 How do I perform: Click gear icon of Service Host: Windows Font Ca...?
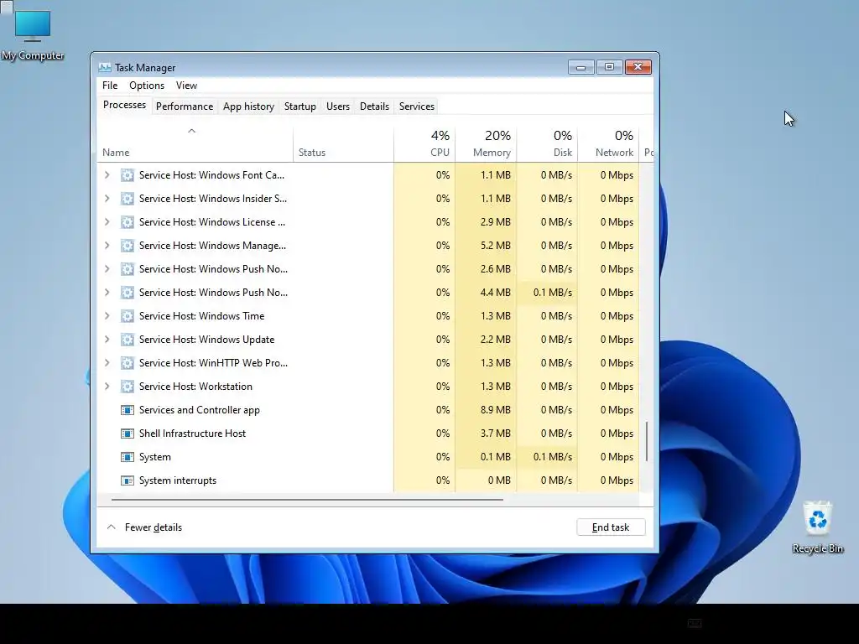click(x=128, y=175)
